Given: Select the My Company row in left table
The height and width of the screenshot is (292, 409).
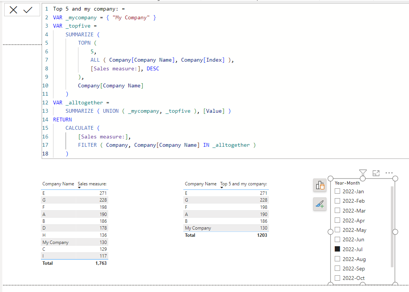Looking at the screenshot, I should tap(75, 242).
